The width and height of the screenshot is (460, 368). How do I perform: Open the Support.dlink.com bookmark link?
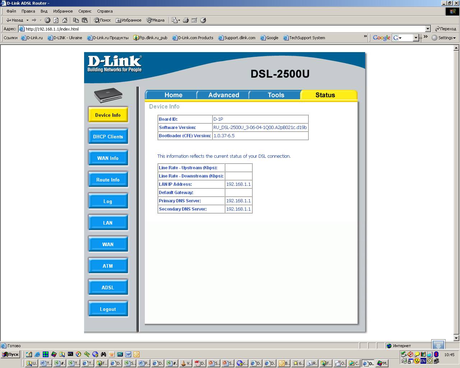coord(239,38)
